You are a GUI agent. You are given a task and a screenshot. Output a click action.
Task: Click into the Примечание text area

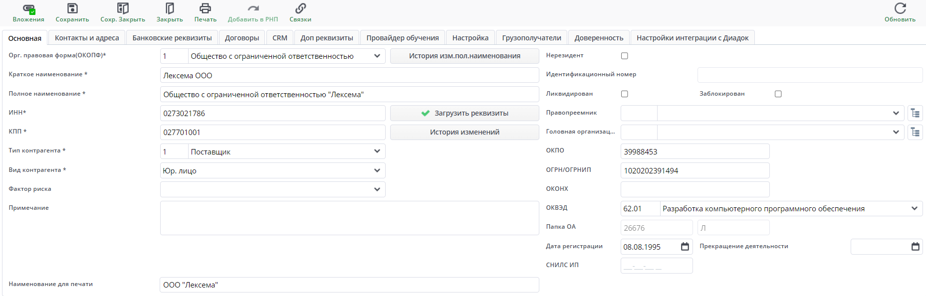pyautogui.click(x=349, y=218)
